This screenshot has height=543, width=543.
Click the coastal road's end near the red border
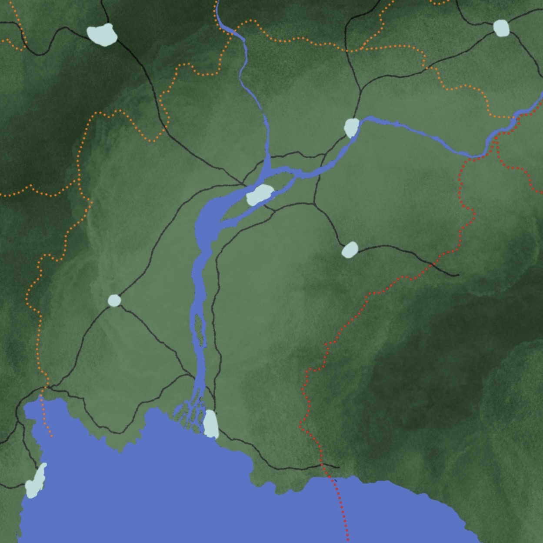click(x=336, y=467)
